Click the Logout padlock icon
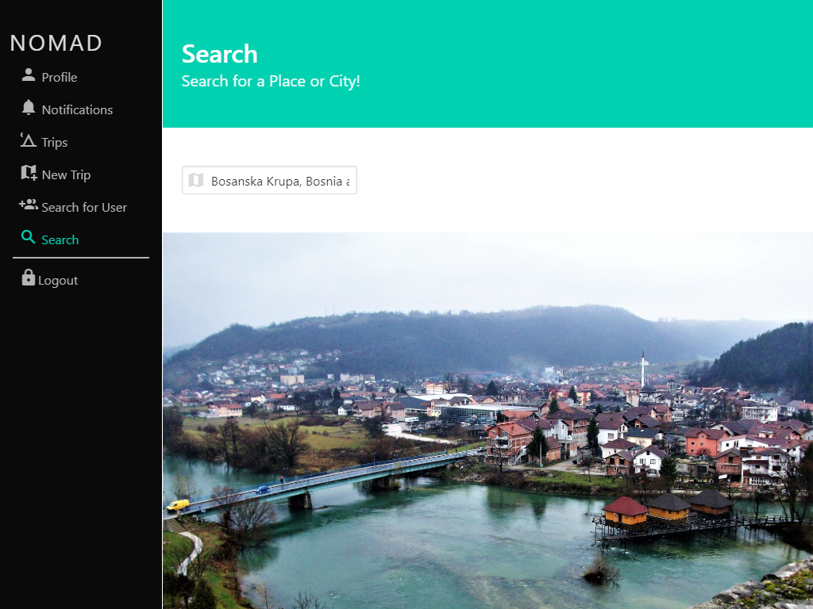 [x=28, y=278]
